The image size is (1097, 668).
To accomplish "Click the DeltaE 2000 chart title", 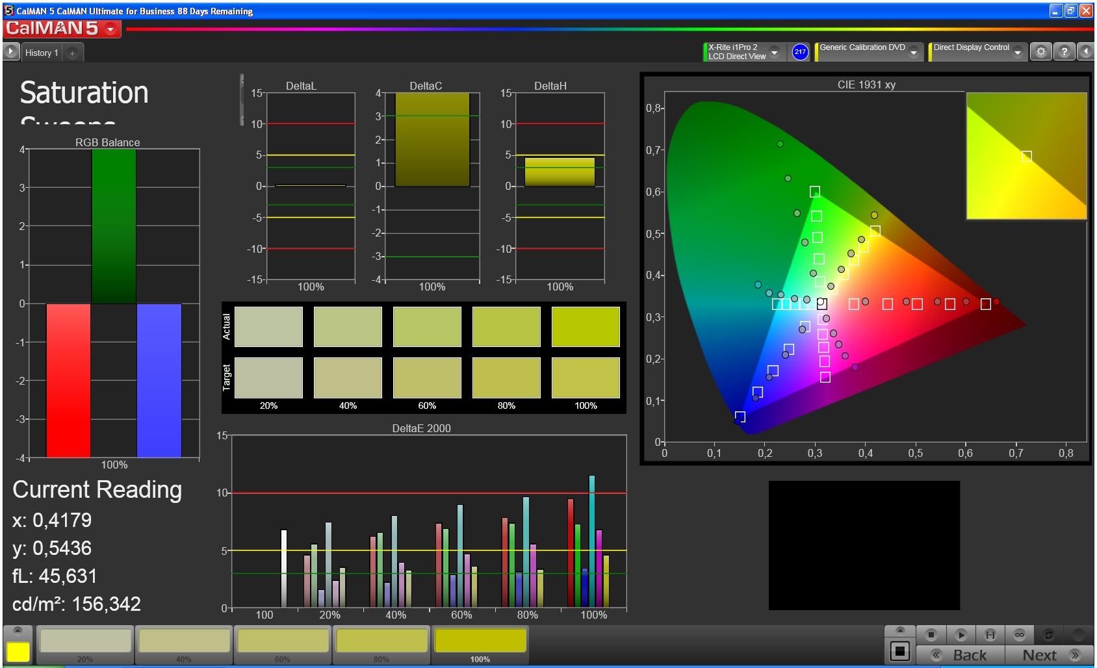I will [x=421, y=428].
